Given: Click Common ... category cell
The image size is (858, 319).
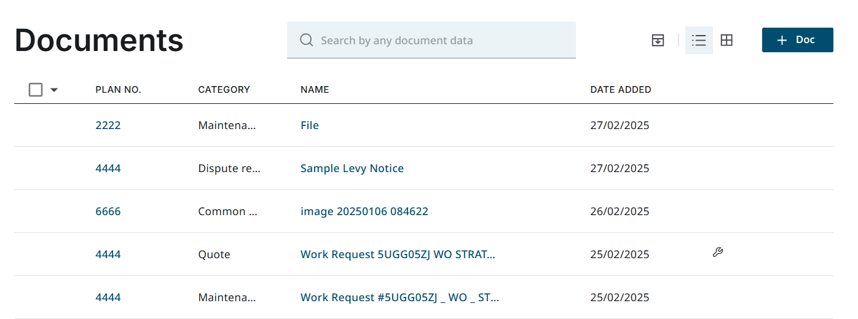Looking at the screenshot, I should tap(227, 211).
